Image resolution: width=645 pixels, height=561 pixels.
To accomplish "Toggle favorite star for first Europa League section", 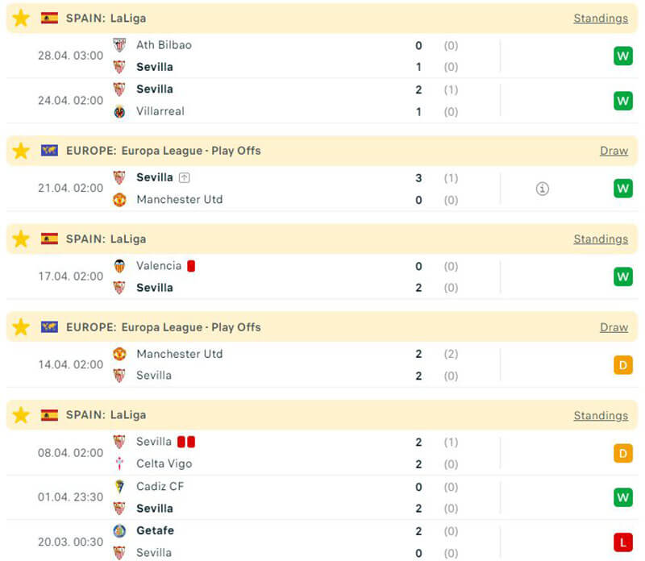I will pyautogui.click(x=21, y=151).
